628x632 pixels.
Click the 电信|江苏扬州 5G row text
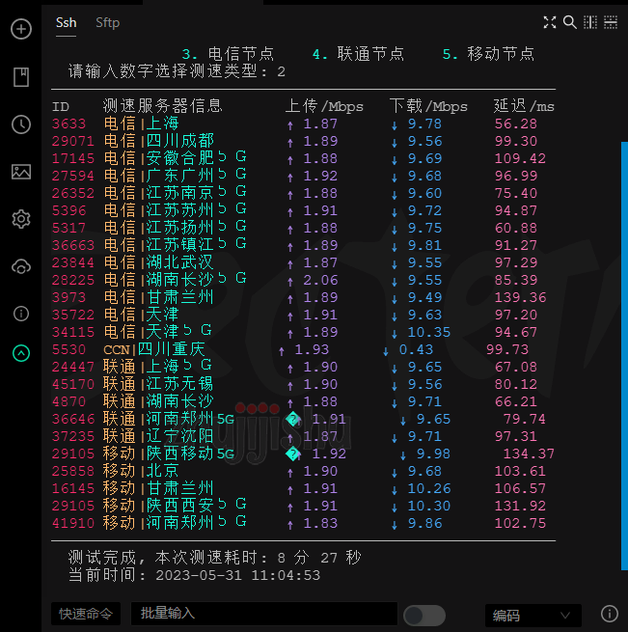175,228
